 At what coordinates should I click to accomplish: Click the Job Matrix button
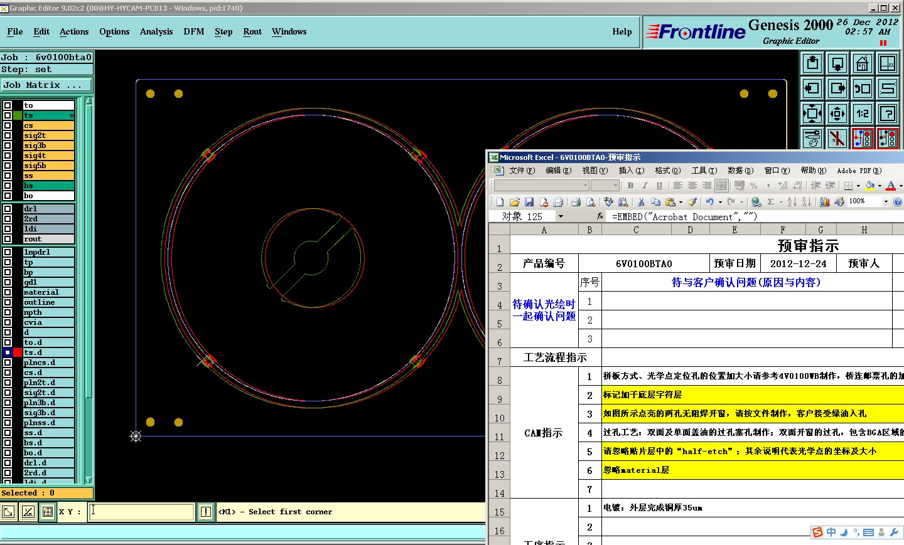46,85
